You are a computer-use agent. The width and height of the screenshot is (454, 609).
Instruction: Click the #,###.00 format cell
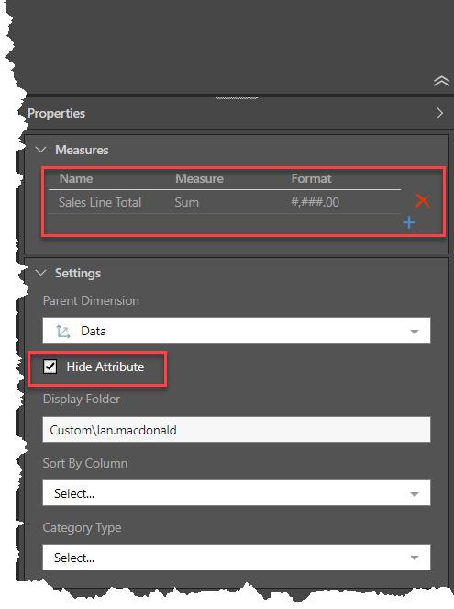click(315, 202)
